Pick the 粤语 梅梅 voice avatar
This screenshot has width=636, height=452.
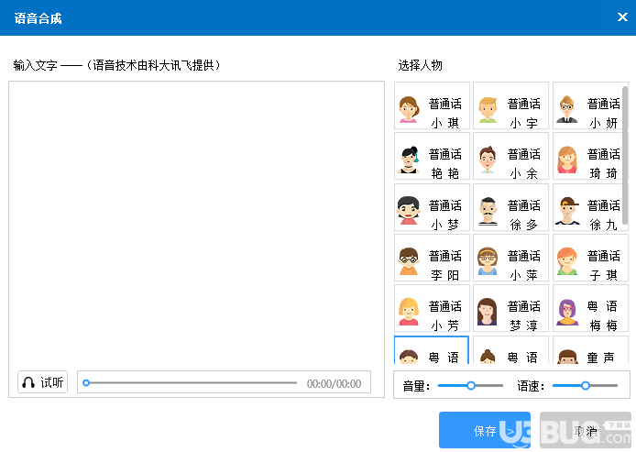click(590, 308)
